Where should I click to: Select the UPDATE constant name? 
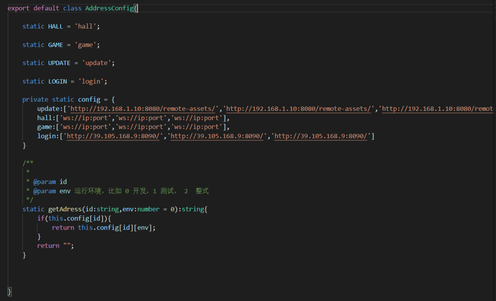[x=59, y=63]
